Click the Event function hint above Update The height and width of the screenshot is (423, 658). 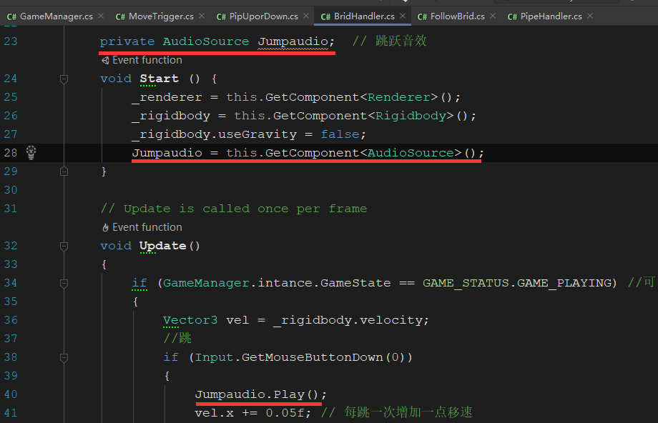point(147,227)
